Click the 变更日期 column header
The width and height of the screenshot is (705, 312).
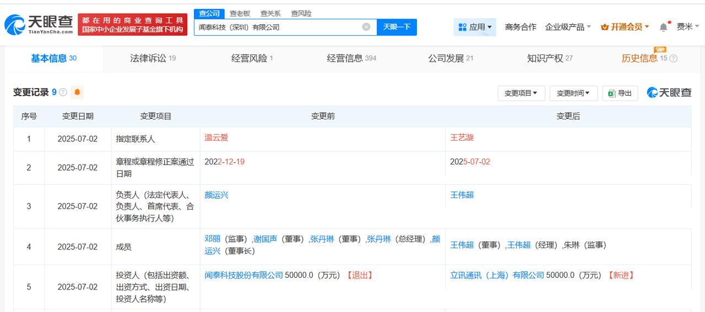(78, 116)
